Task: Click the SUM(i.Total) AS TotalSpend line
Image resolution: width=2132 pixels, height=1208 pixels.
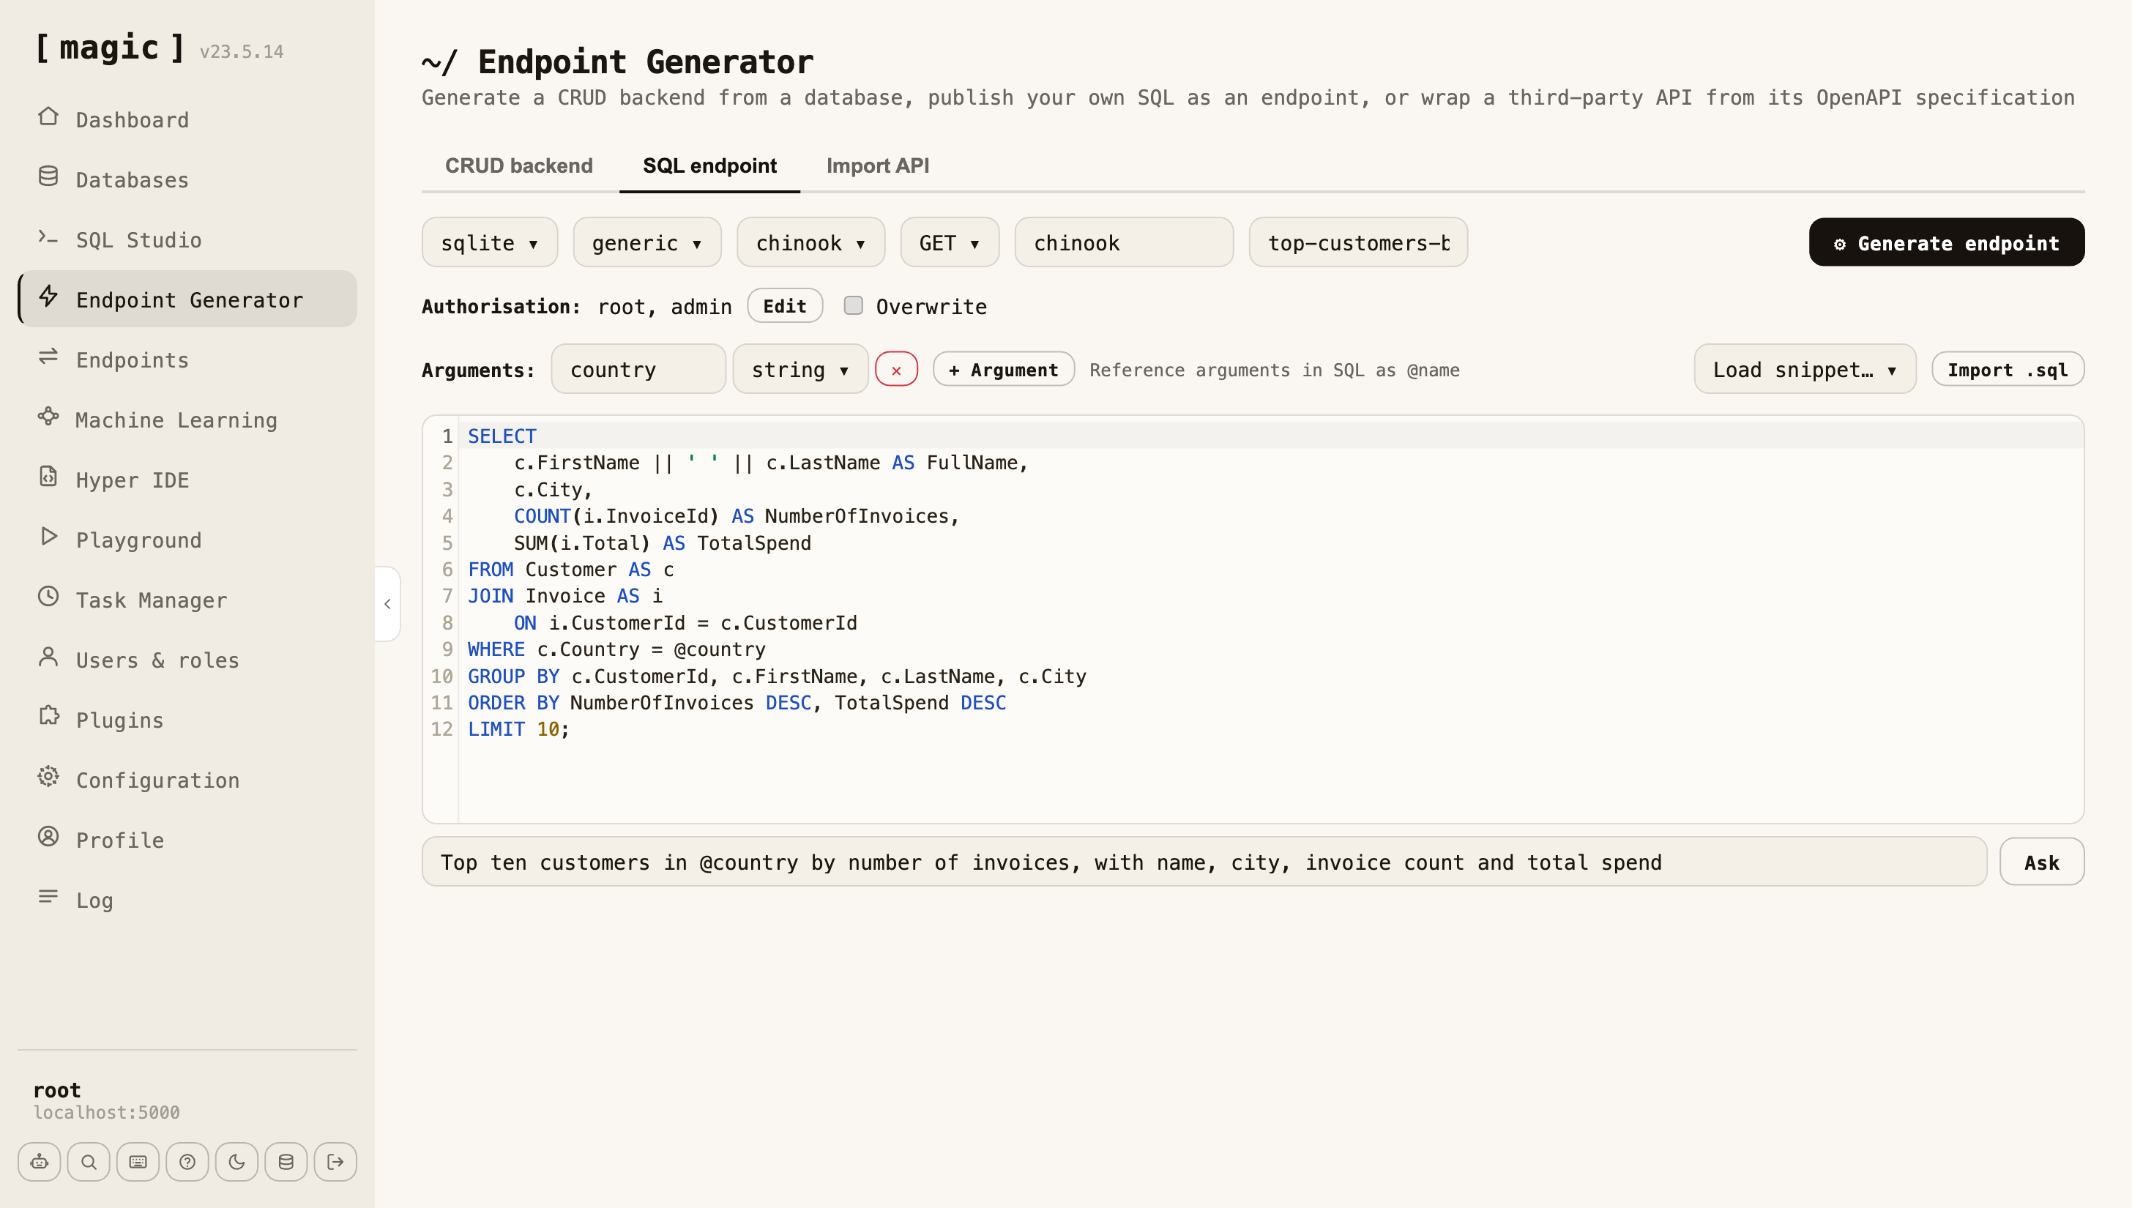Action: [1271, 543]
